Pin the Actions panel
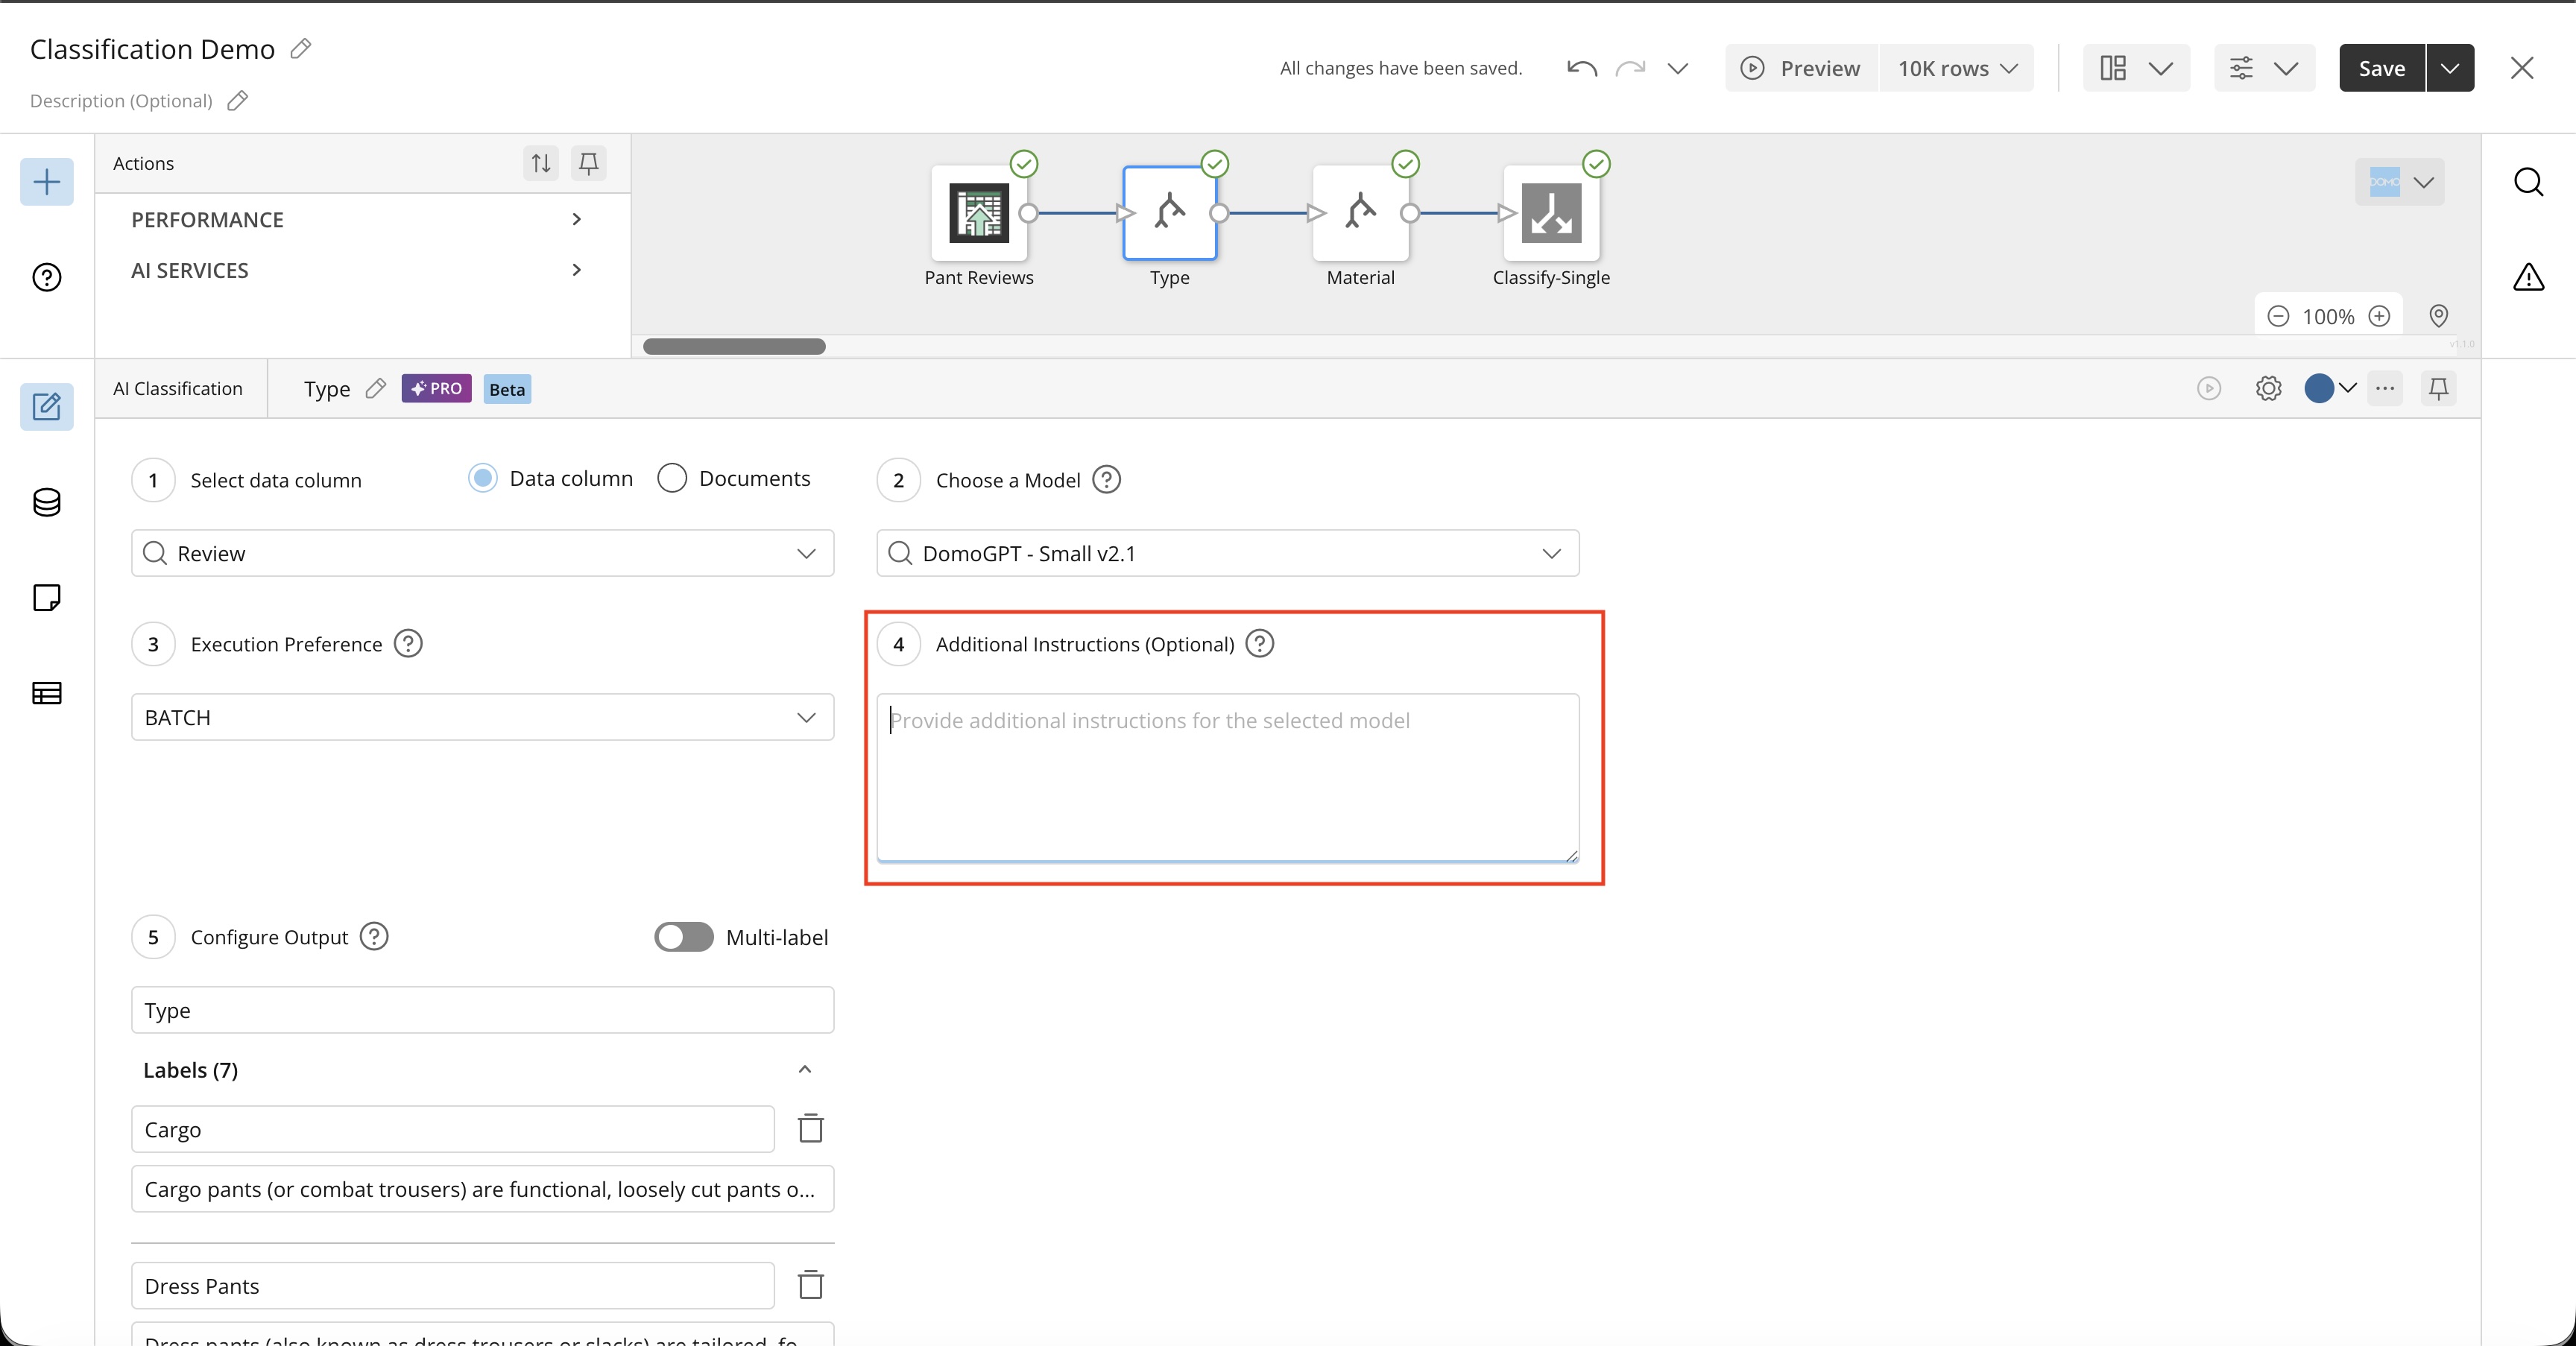The height and width of the screenshot is (1346, 2576). 588,163
